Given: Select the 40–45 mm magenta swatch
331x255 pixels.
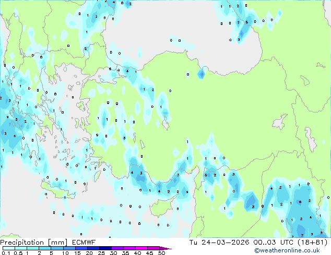Looking at the screenshot, I should 141,248.
